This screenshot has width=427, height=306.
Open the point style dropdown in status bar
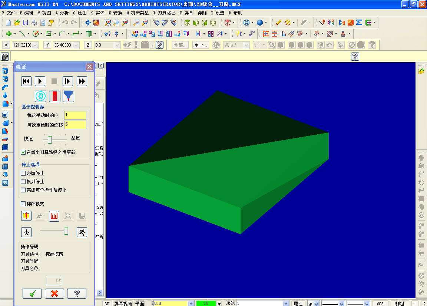316,303
